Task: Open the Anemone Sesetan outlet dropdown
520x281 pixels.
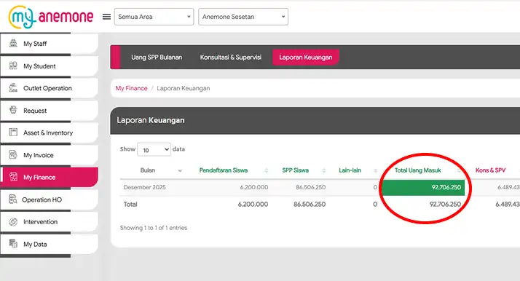Action: pos(243,17)
